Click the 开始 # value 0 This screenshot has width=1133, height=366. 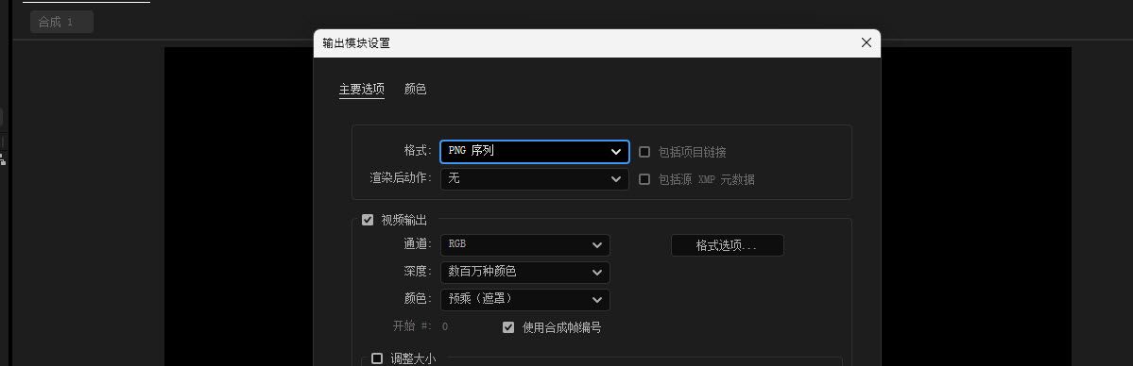445,327
